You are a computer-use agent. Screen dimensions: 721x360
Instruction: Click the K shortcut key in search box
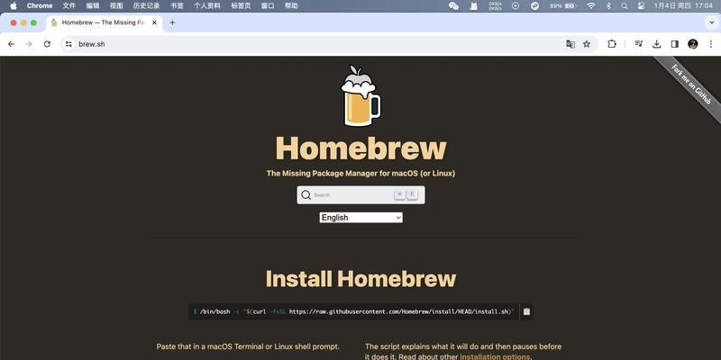point(413,194)
